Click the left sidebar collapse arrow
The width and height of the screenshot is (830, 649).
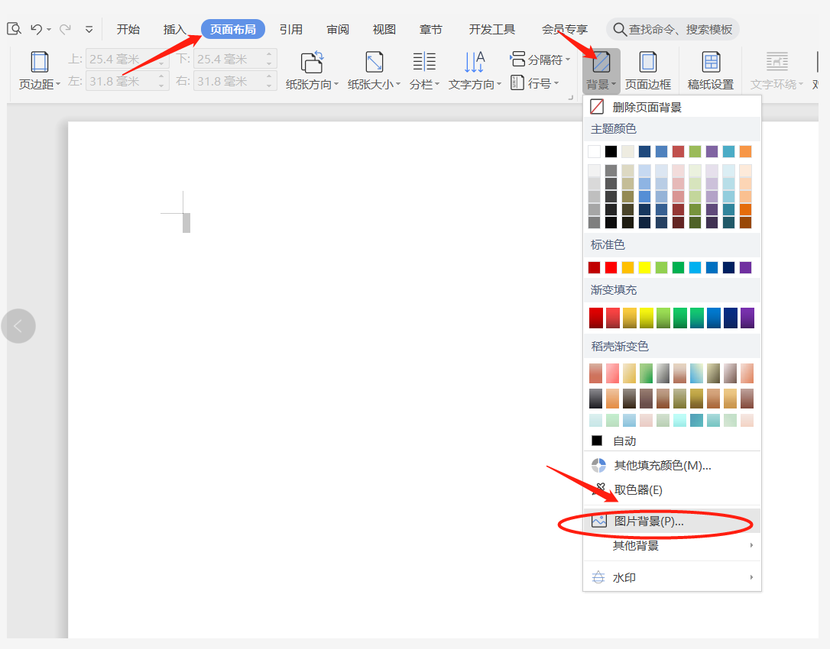(18, 326)
